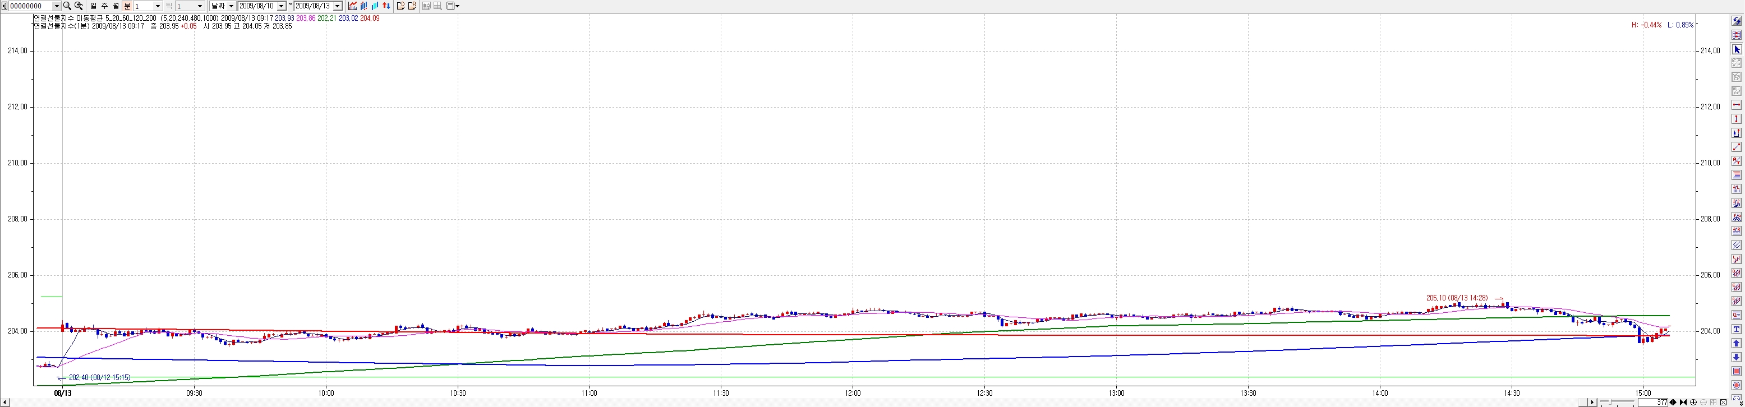The width and height of the screenshot is (1745, 407).
Task: Open the start date 2009/08/10 dropdown
Action: coord(281,6)
